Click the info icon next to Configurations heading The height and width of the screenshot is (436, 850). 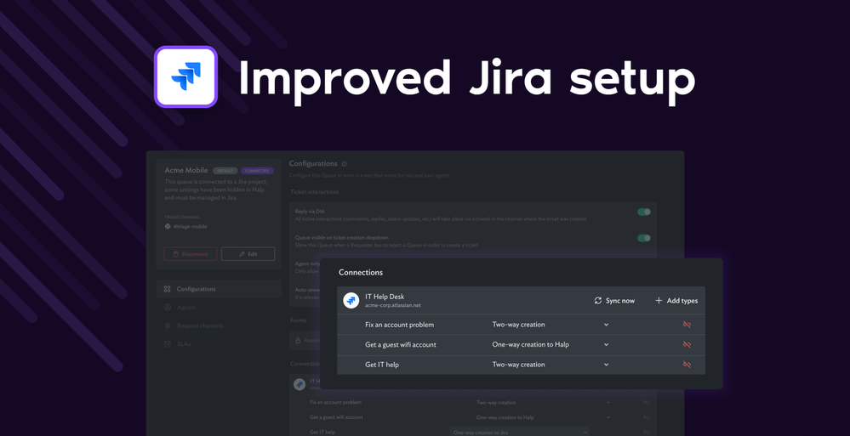[x=345, y=164]
